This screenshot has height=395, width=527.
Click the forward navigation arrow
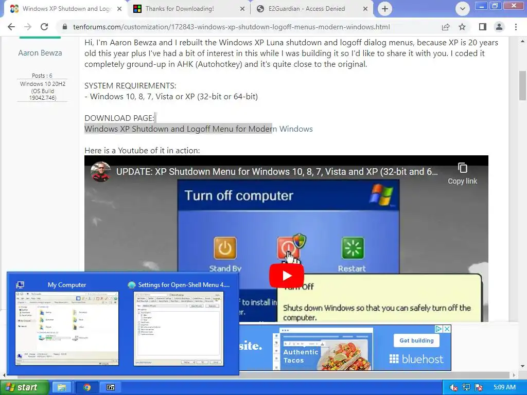click(28, 27)
